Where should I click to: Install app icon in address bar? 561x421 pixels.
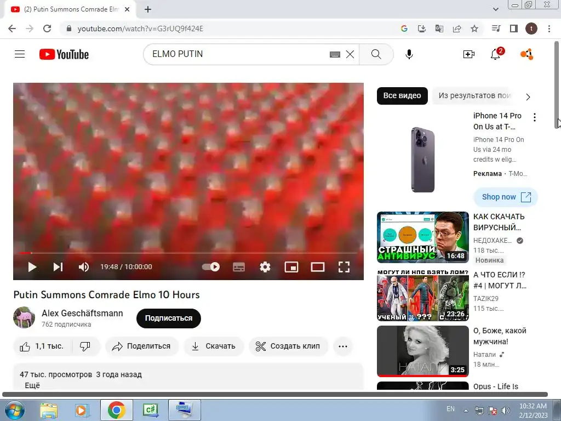coord(422,29)
